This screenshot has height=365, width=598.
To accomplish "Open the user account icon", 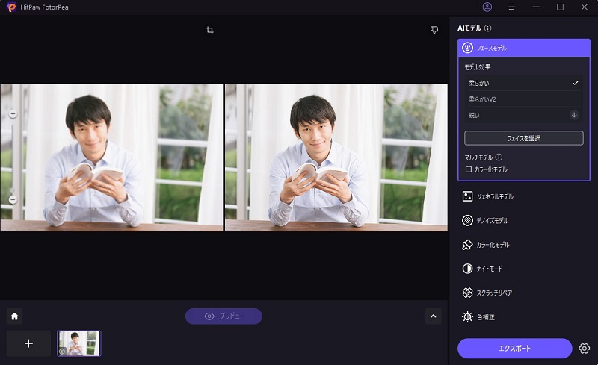I will tap(487, 7).
